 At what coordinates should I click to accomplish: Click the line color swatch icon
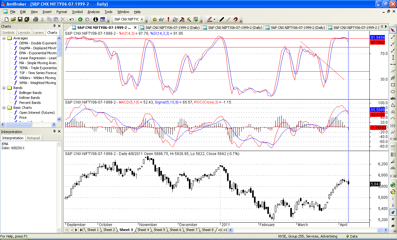[210, 19]
